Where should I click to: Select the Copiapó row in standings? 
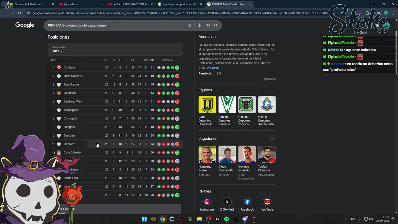point(115,68)
